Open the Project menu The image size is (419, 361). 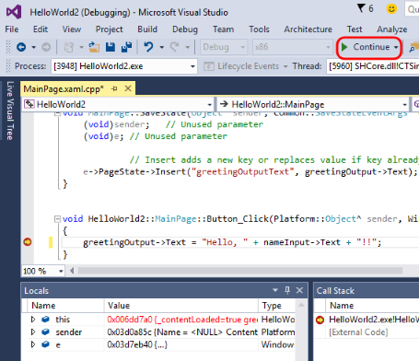coord(109,29)
